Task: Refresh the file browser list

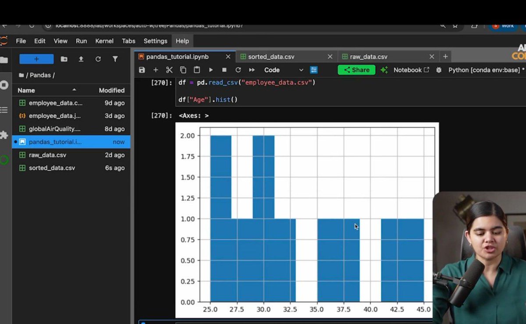Action: click(98, 59)
